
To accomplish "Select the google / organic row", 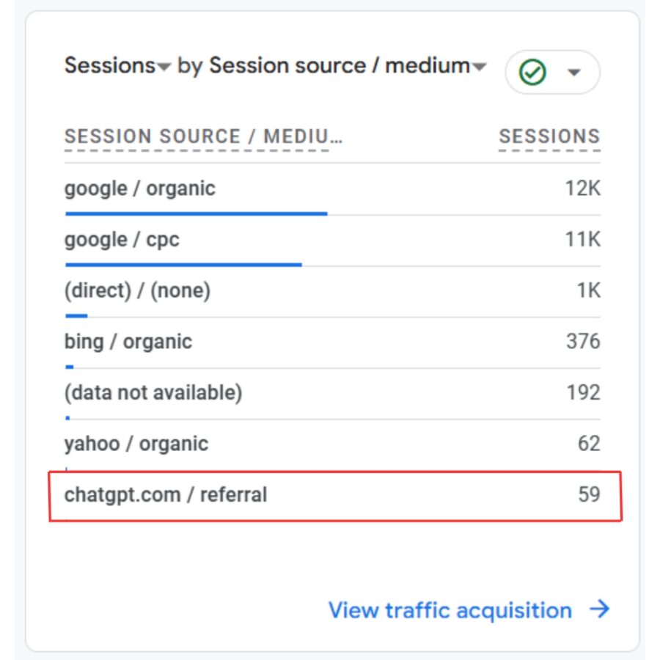I will [x=141, y=188].
